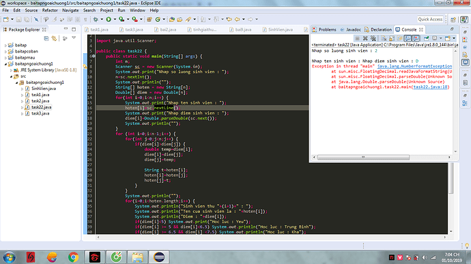Screen dimensions: 471x264
Task: Click the New Java Class icon
Action: 158,19
